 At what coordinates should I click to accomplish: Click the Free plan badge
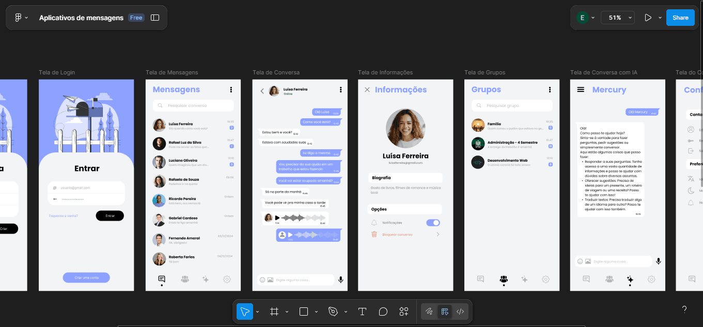click(136, 18)
